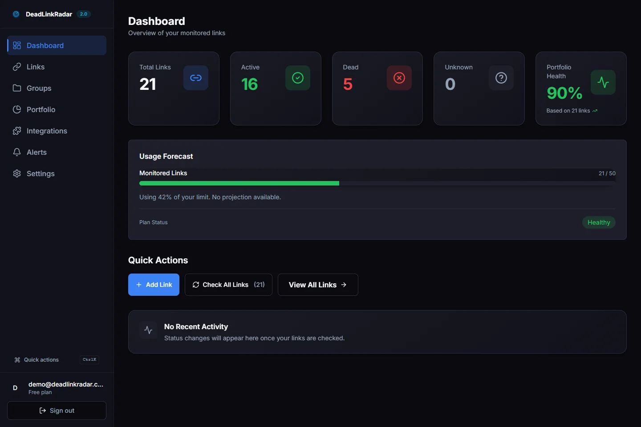The image size is (641, 427).
Task: Click the Integrations puzzle icon in sidebar
Action: point(17,131)
